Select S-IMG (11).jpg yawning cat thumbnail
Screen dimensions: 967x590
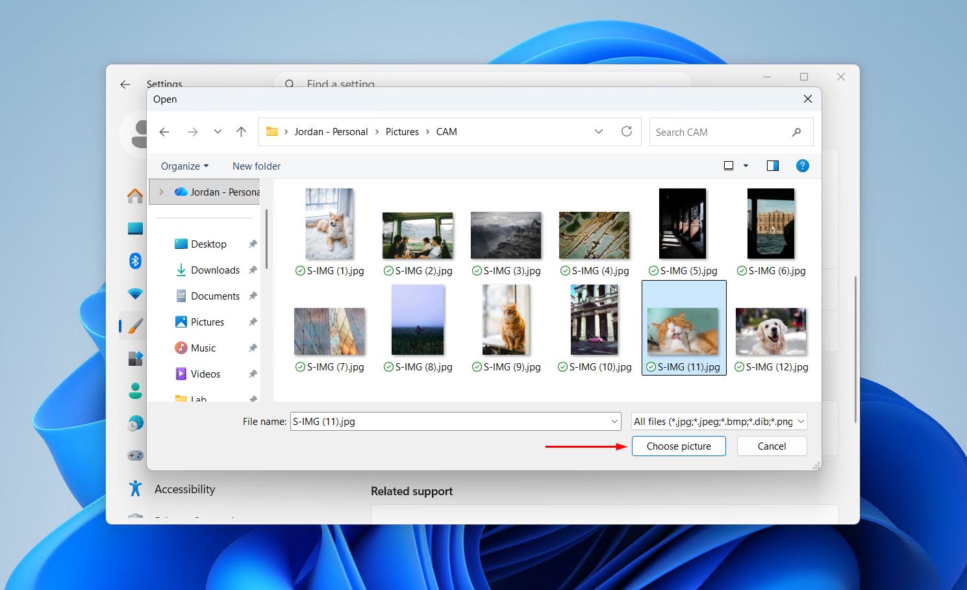[x=683, y=331]
